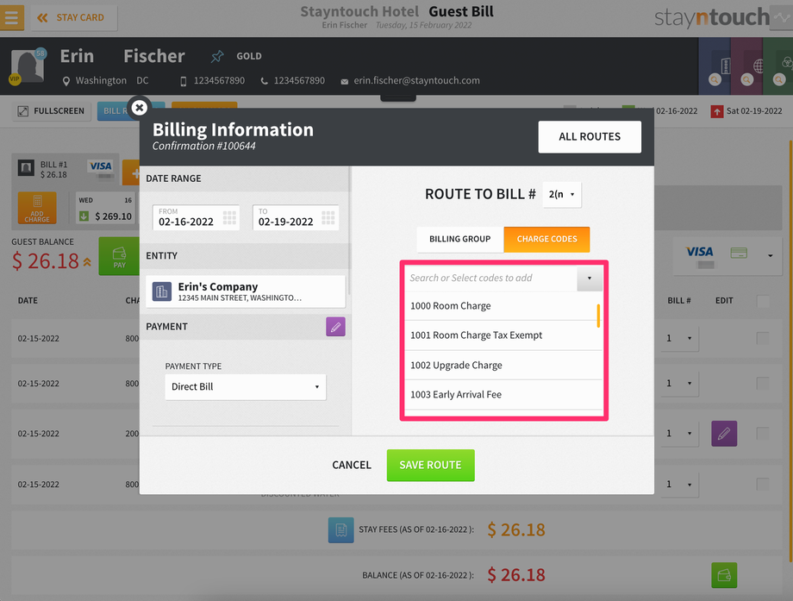Screen dimensions: 793x601
Task: Click the red departure arrow icon
Action: pyautogui.click(x=717, y=111)
